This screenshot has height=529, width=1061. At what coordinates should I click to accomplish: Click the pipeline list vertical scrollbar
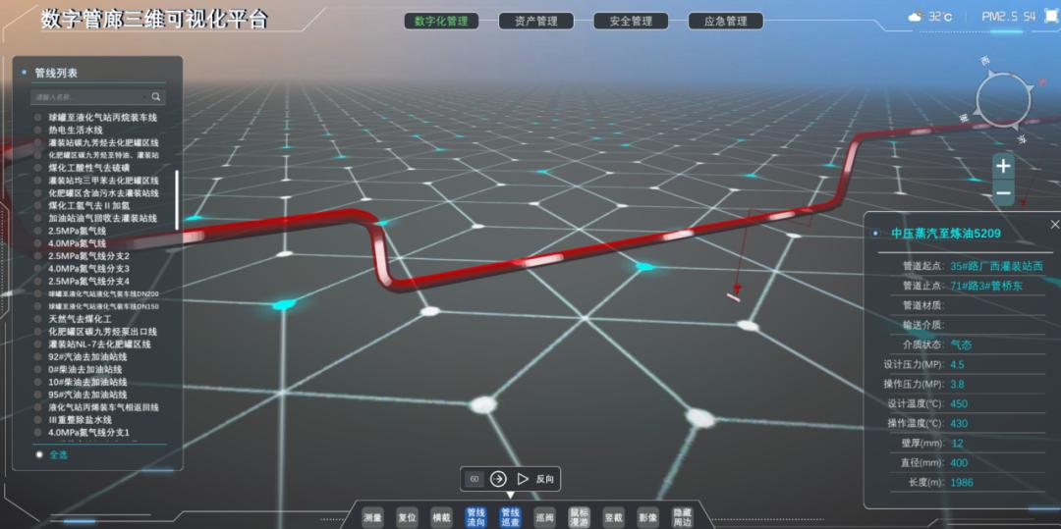pyautogui.click(x=177, y=199)
